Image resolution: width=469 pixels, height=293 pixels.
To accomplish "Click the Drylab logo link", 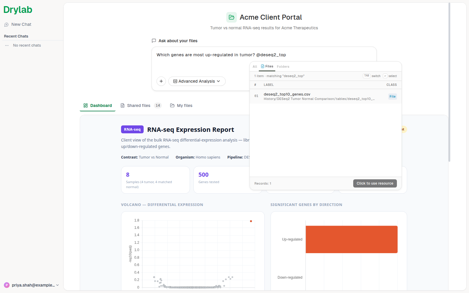I will coord(18,10).
